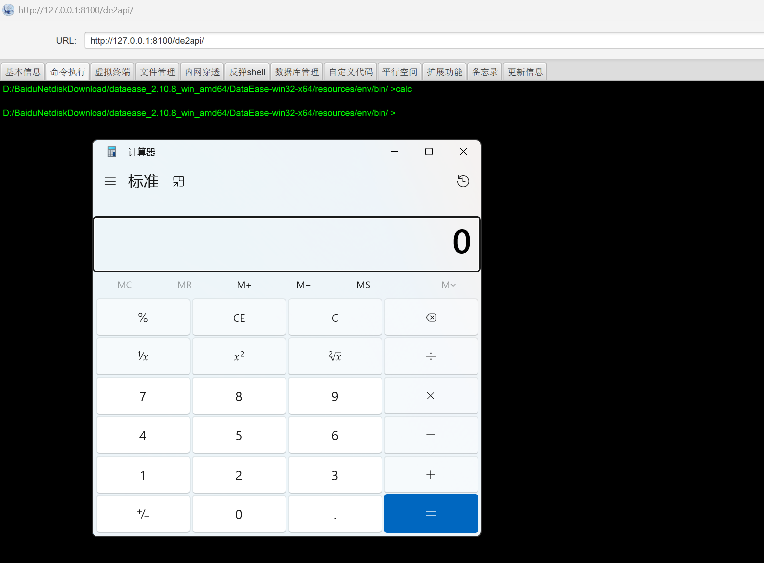Select the 反弹shell tab
Viewport: 764px width, 563px height.
click(247, 72)
